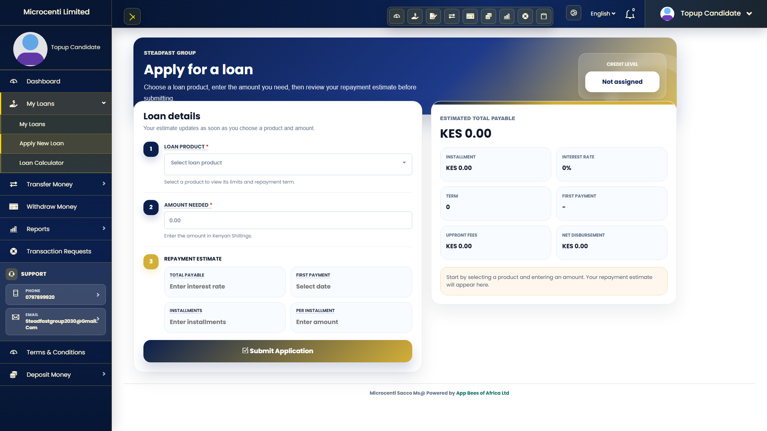This screenshot has height=431, width=767.
Task: Click the Terms & Conditions sidebar icon
Action: 14,352
